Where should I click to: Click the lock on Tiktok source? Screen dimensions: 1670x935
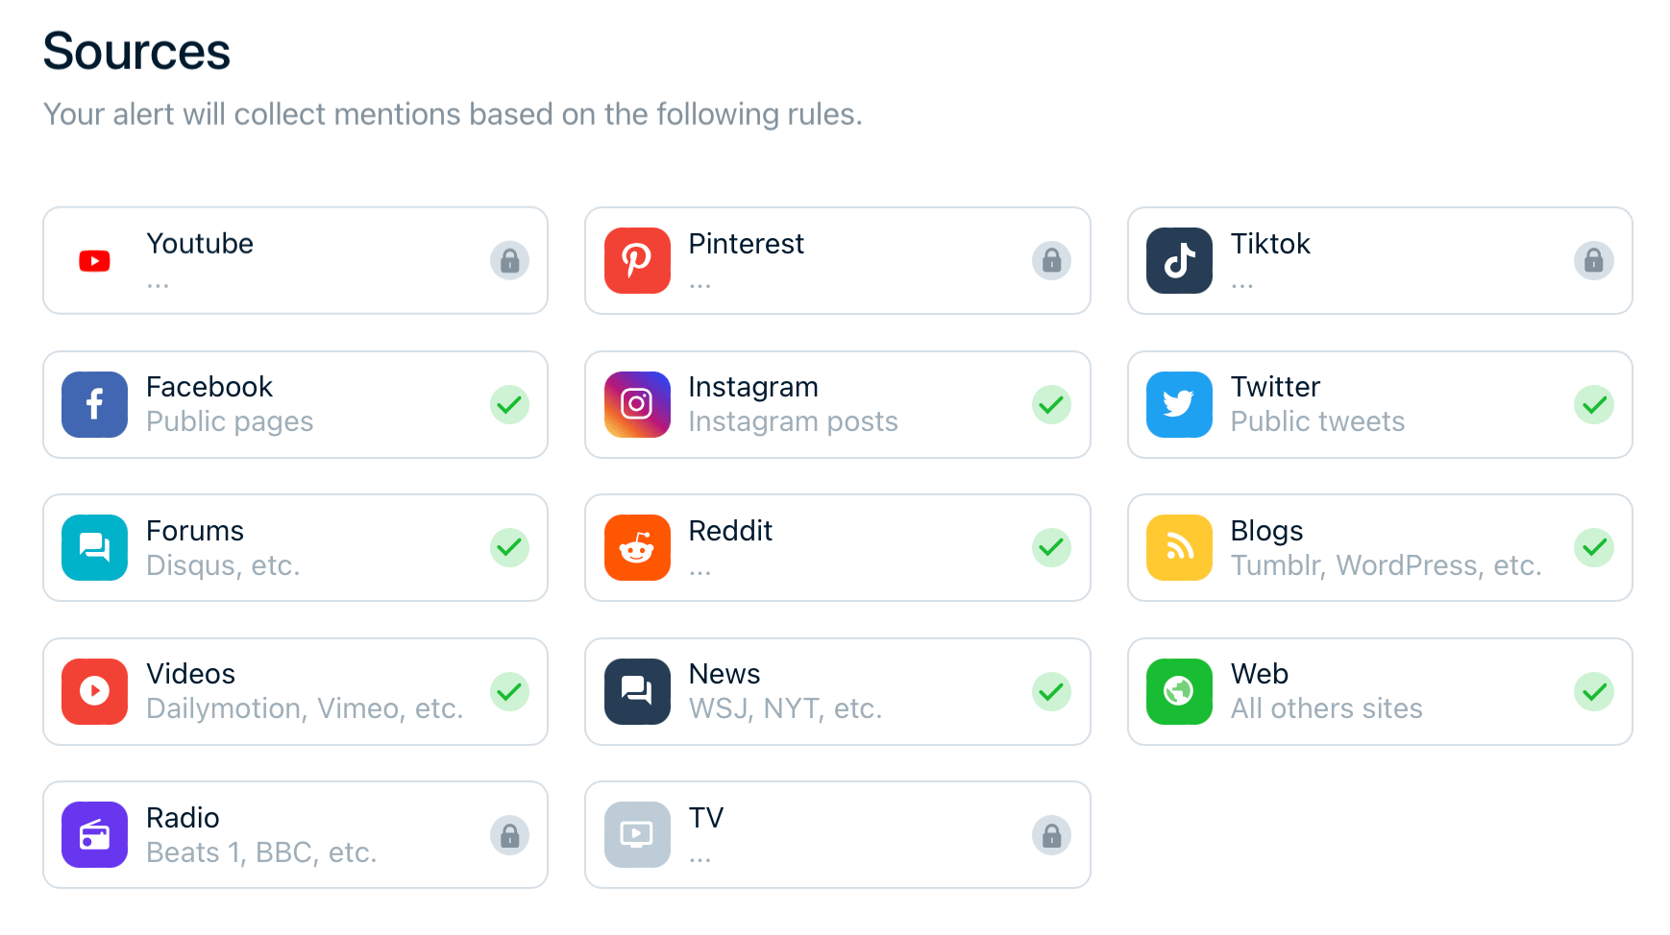click(1593, 260)
